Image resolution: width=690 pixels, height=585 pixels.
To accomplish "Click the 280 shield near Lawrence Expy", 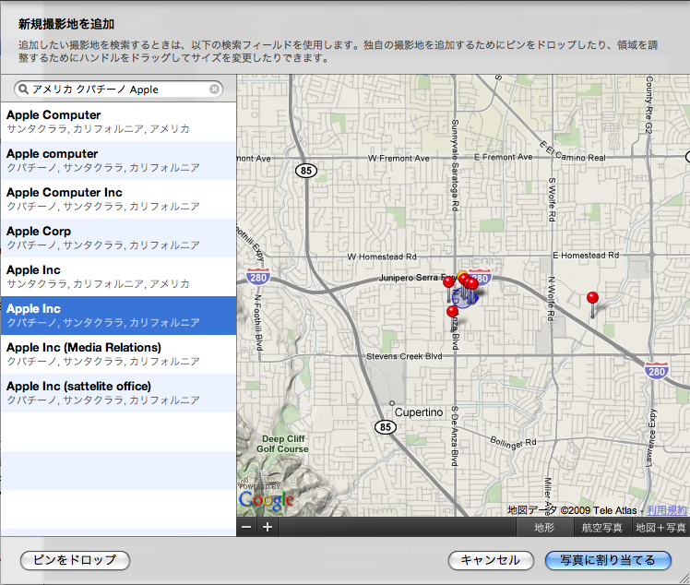I will [657, 371].
